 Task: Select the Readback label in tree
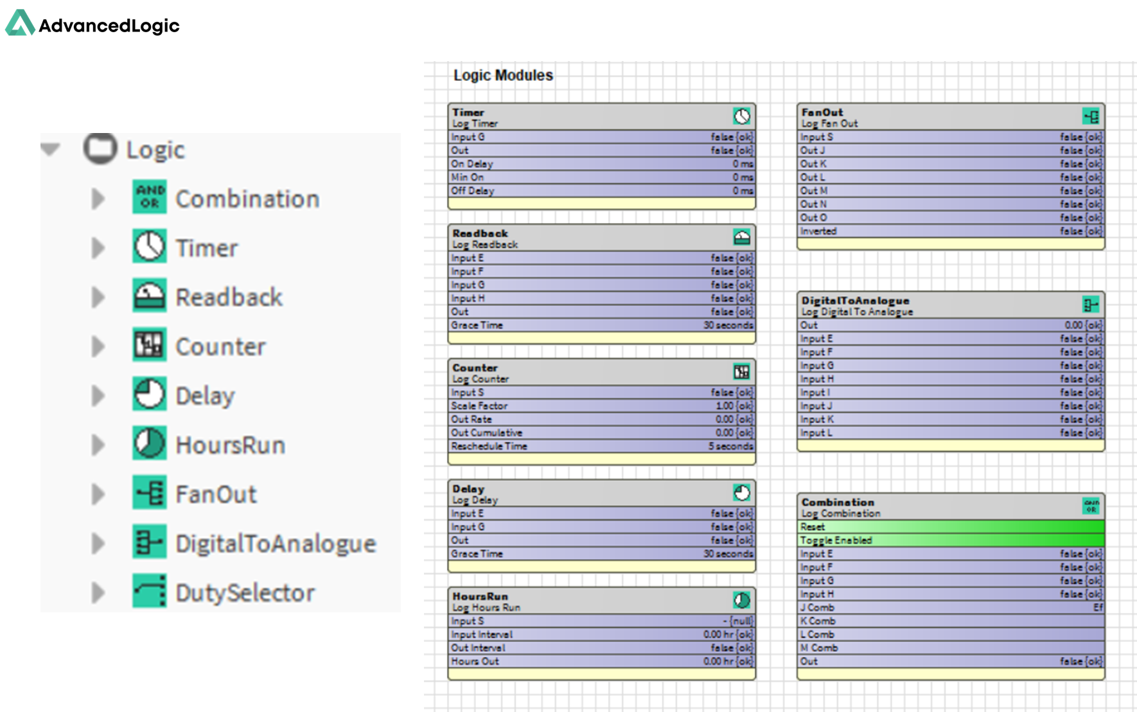click(x=229, y=297)
